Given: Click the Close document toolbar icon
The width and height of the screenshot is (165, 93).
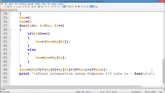Looking at the screenshot, I should (x=14, y=7).
